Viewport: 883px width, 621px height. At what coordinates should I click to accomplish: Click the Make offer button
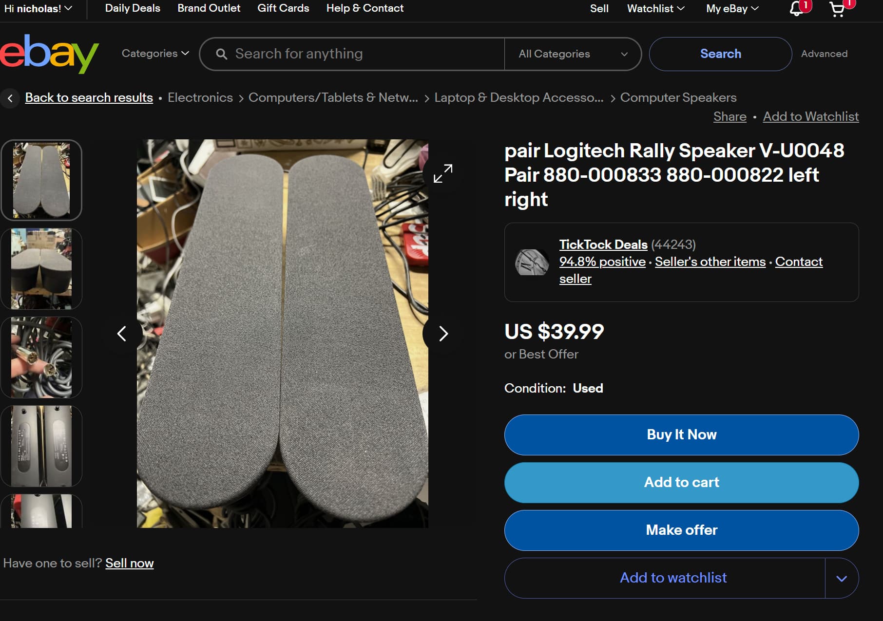pos(681,530)
